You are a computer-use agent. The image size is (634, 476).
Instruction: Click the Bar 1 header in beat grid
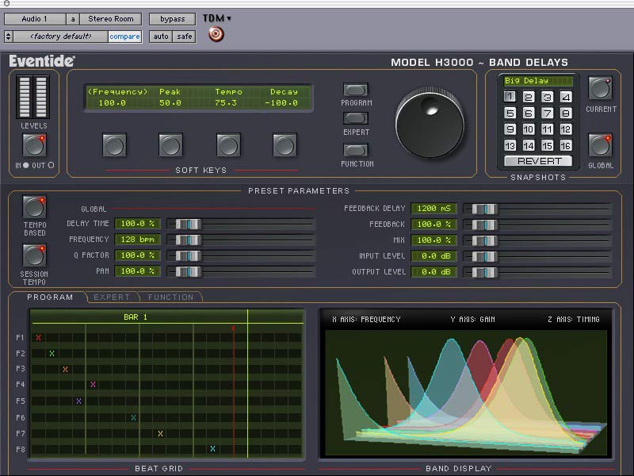(136, 317)
